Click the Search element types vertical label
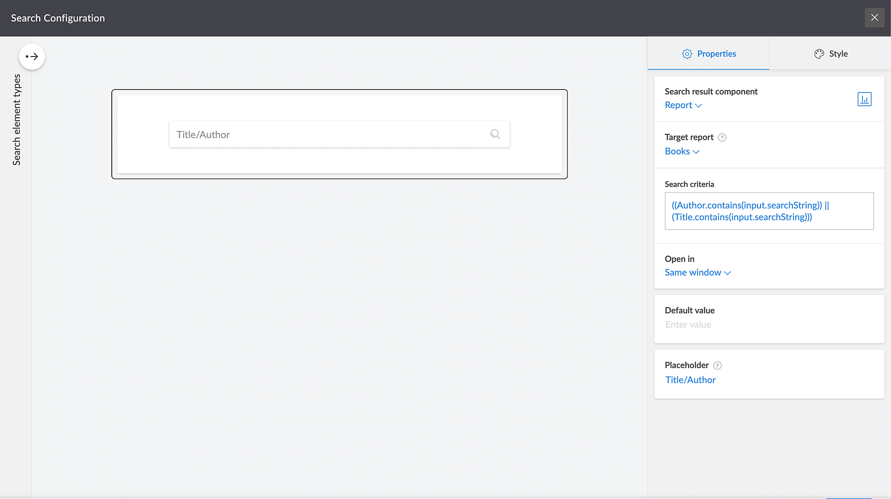Screen dimensions: 891x499 (16, 119)
